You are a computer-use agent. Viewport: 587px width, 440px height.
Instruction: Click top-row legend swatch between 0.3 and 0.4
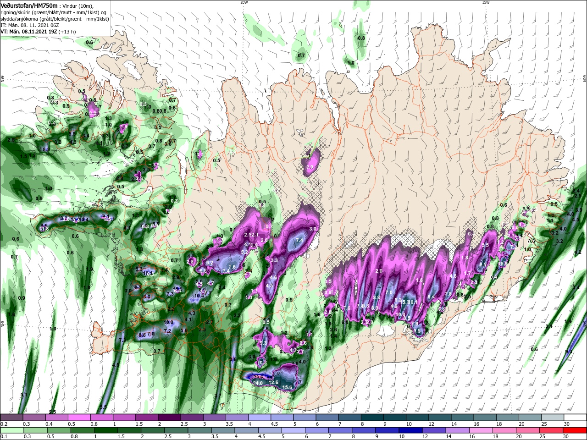(x=34, y=418)
